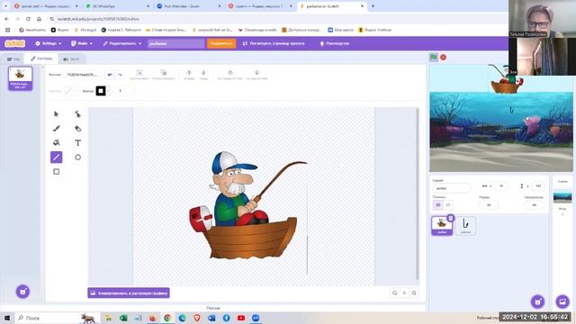Open Excel from the taskbar
Image resolution: width=576 pixels, height=324 pixels.
click(123, 318)
